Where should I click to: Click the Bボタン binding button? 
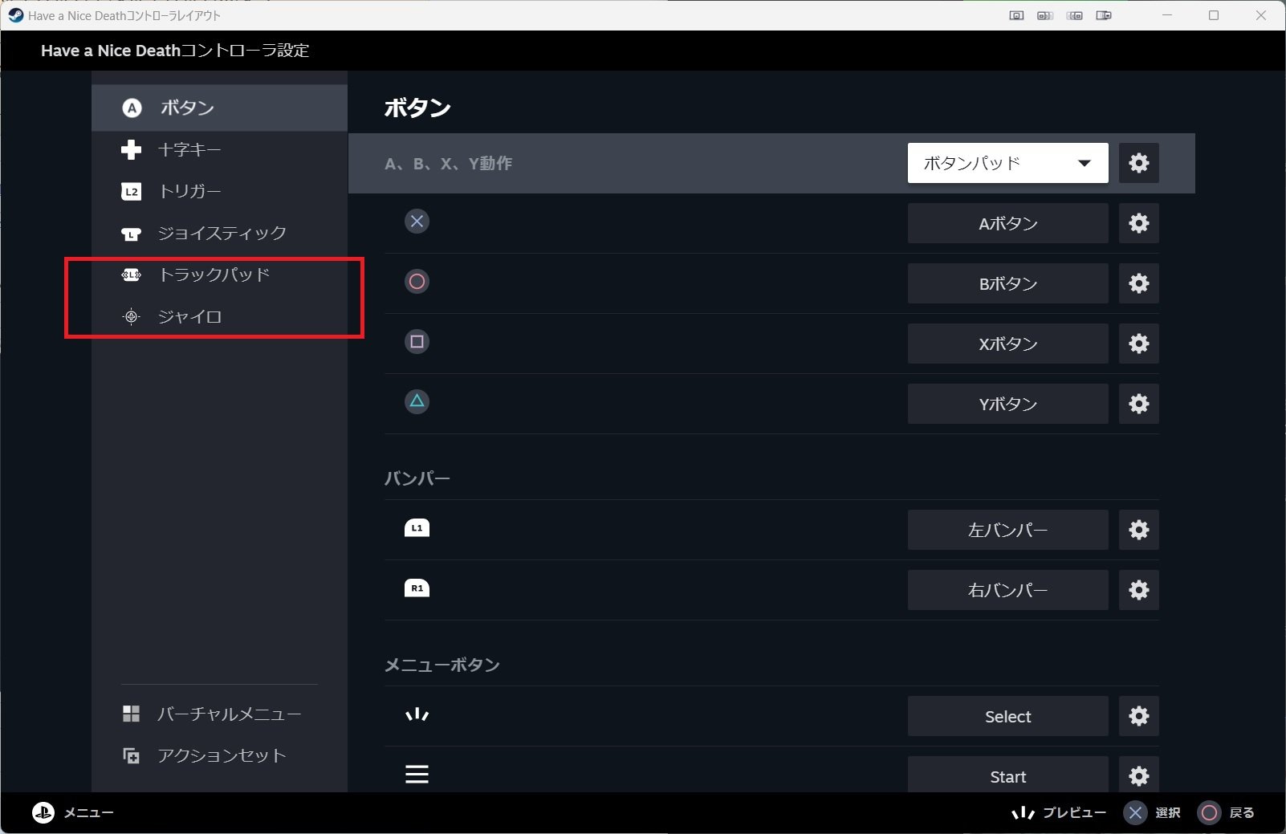(1007, 283)
